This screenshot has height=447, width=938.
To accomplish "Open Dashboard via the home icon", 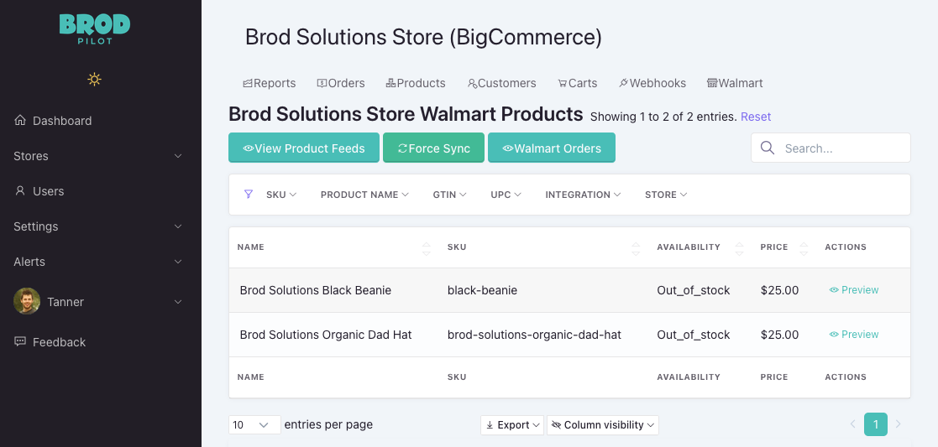I will pos(20,121).
